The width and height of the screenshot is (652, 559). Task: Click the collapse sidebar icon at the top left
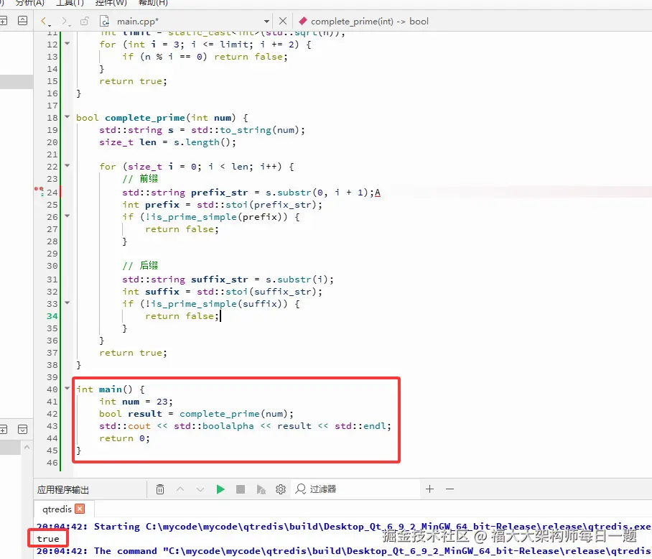(23, 20)
